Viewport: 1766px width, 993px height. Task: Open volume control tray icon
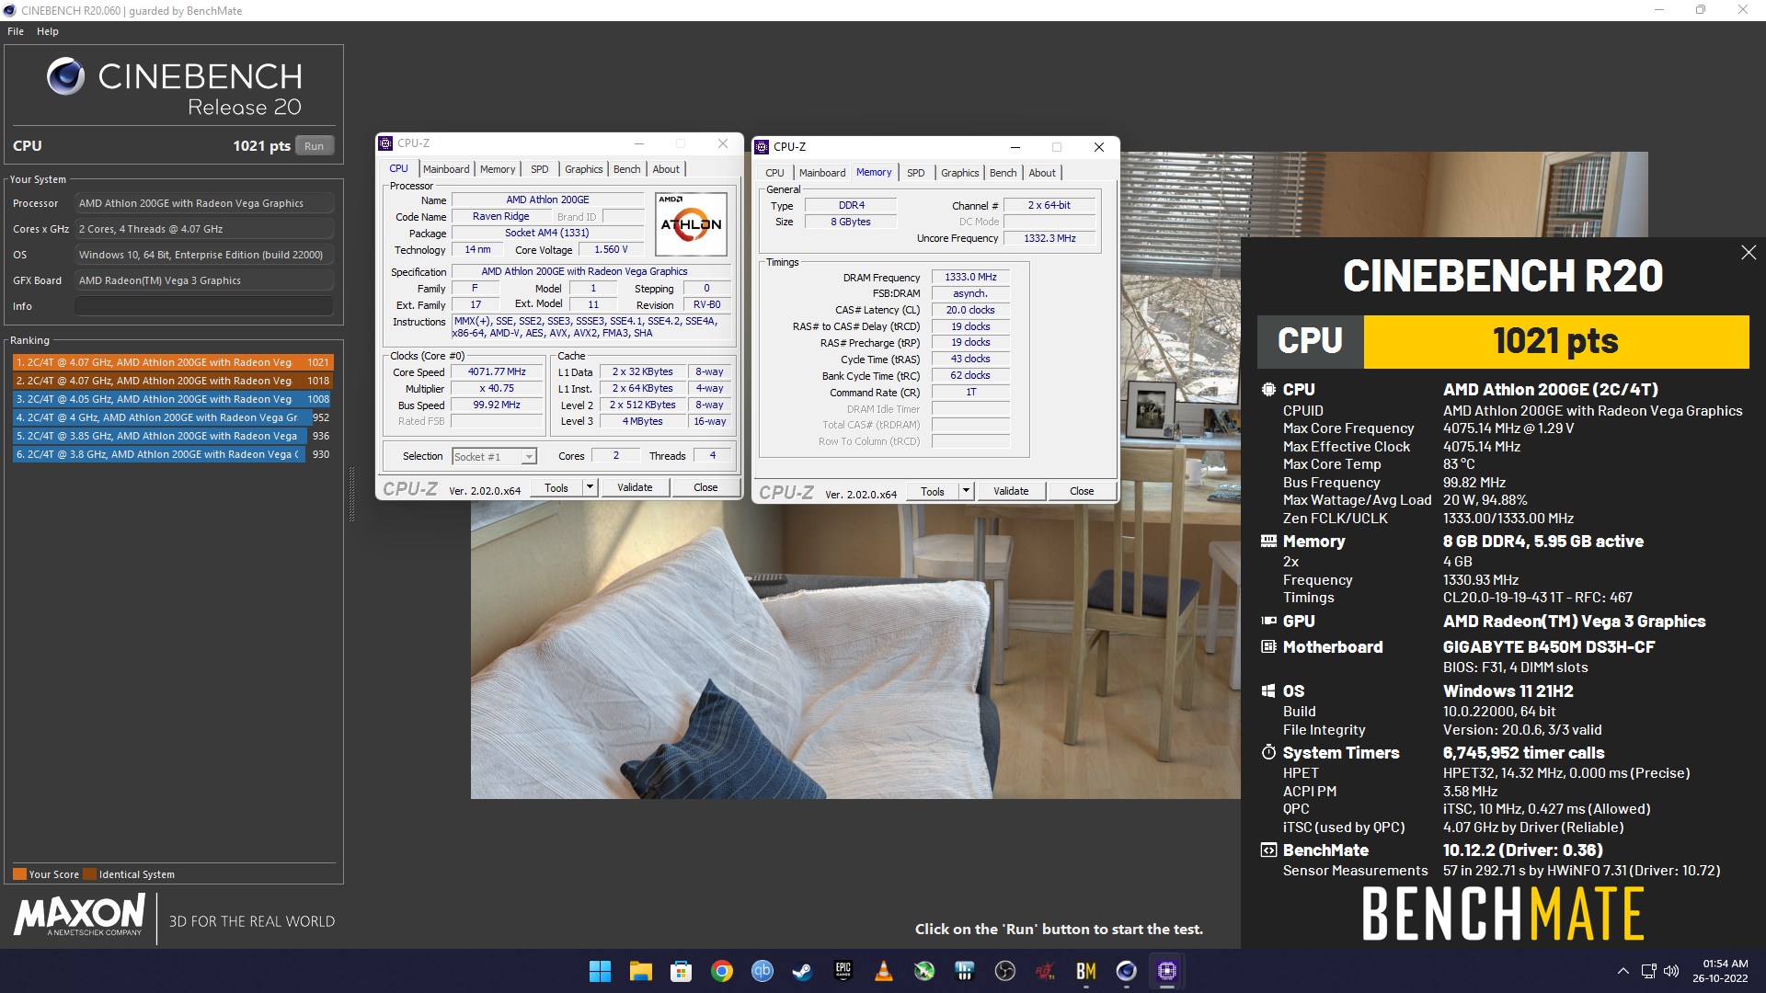point(1671,971)
